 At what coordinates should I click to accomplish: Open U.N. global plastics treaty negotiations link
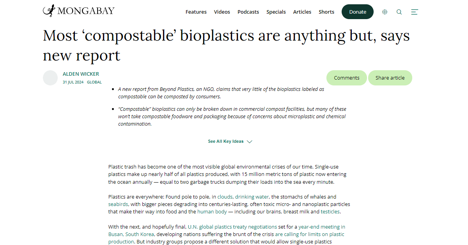click(232, 227)
